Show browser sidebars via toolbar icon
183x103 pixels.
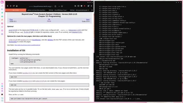pyautogui.click(x=78, y=6)
